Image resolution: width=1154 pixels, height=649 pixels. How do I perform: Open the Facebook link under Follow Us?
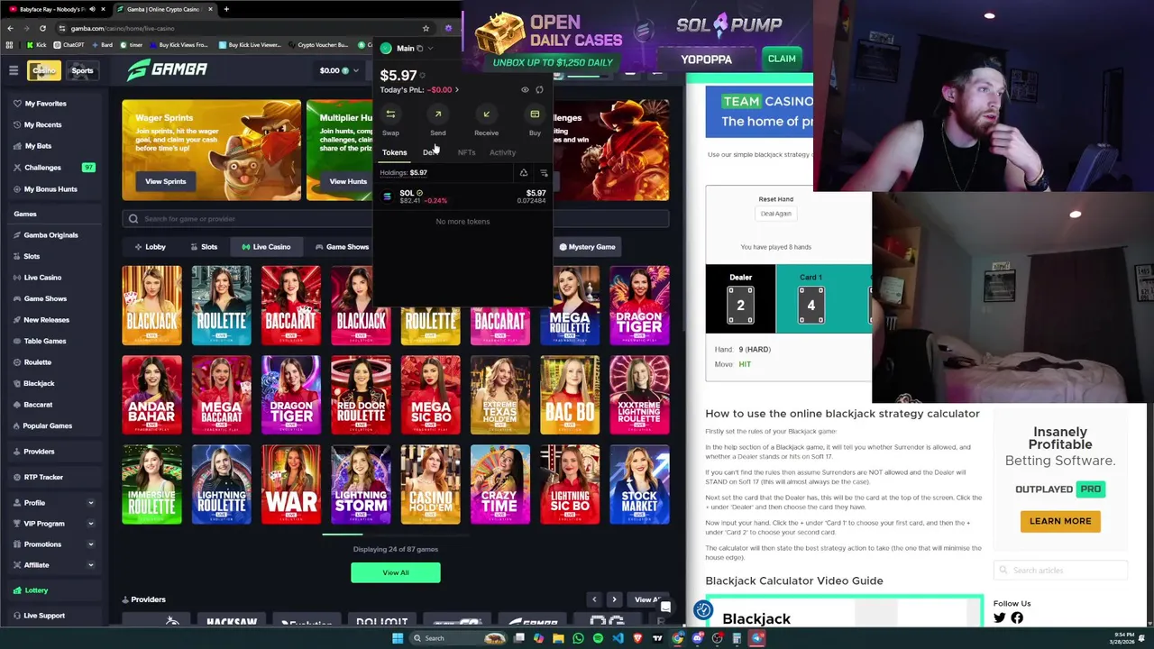pyautogui.click(x=1017, y=617)
